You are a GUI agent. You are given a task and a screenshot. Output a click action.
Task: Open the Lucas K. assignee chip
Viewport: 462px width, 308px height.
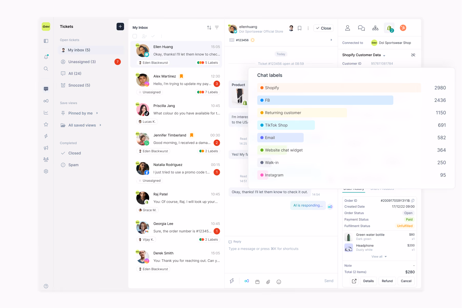147,122
